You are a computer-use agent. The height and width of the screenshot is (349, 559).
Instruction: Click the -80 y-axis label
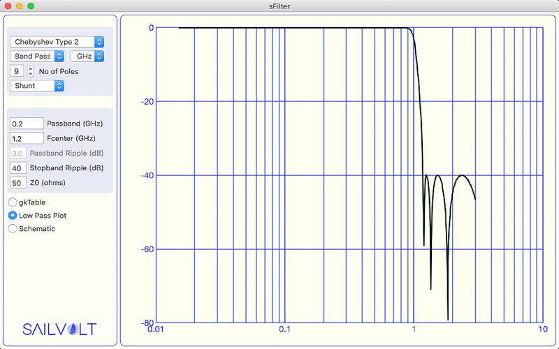[x=147, y=323]
